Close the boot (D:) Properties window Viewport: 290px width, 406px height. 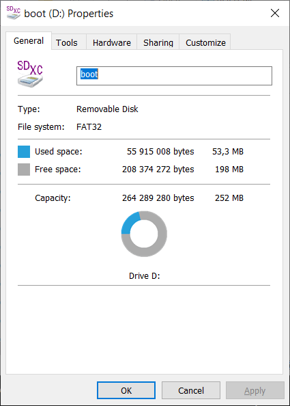[275, 13]
